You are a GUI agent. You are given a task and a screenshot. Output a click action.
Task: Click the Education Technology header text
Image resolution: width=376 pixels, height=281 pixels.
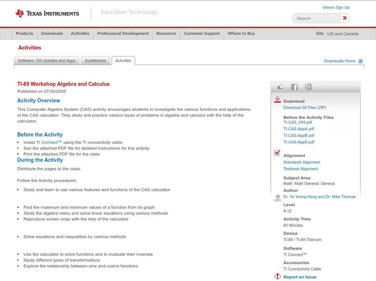pyautogui.click(x=129, y=12)
